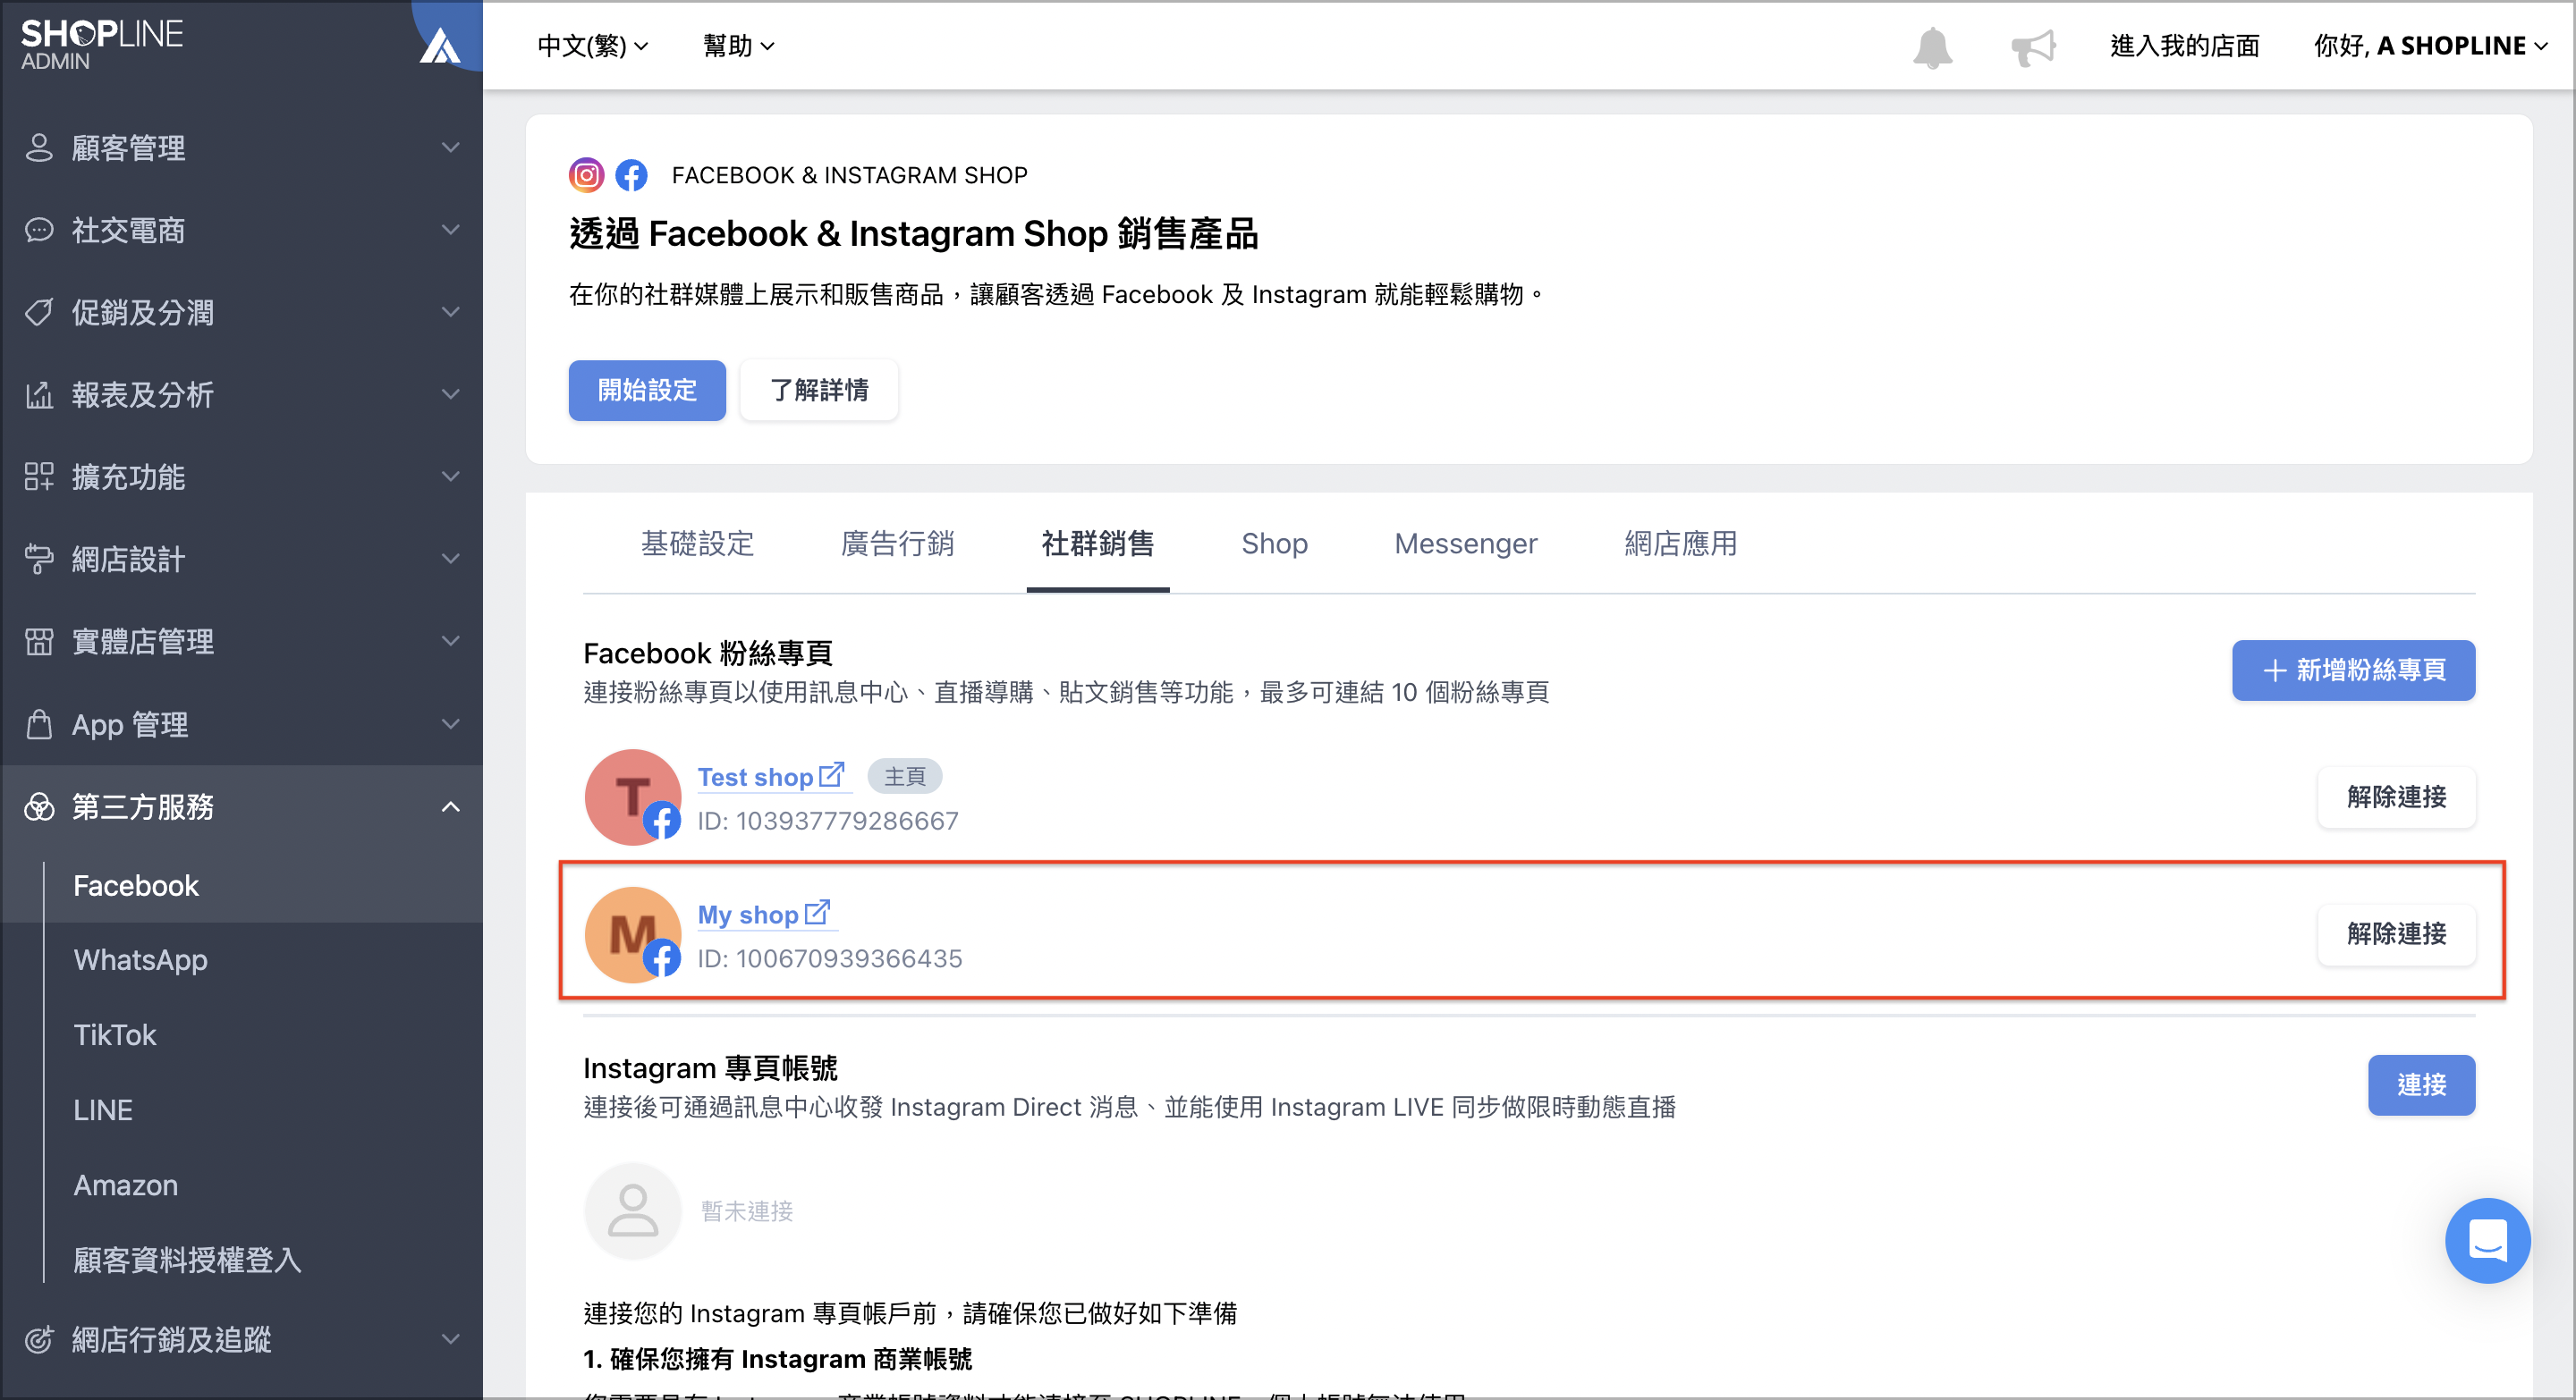Screen dimensions: 2576x1400
Task: Disconnect Test shop with 解除連接
Action: tap(2396, 797)
